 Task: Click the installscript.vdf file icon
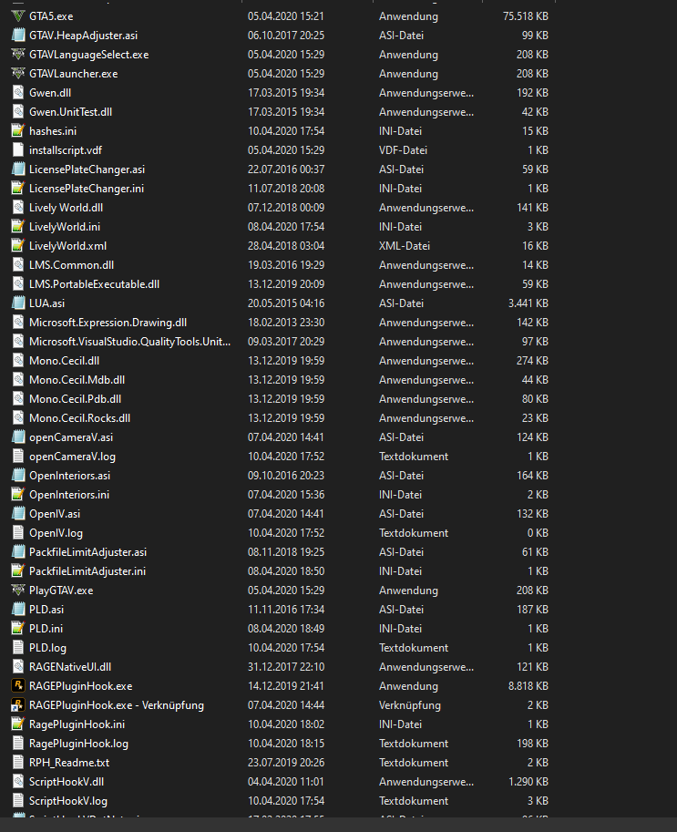point(18,150)
